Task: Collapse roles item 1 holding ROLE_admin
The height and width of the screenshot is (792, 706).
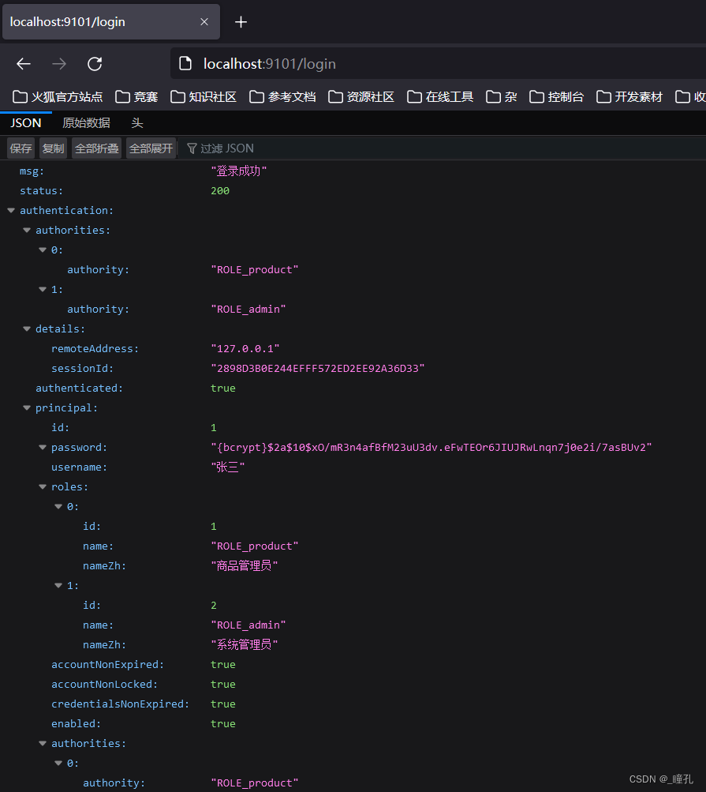Action: coord(58,585)
